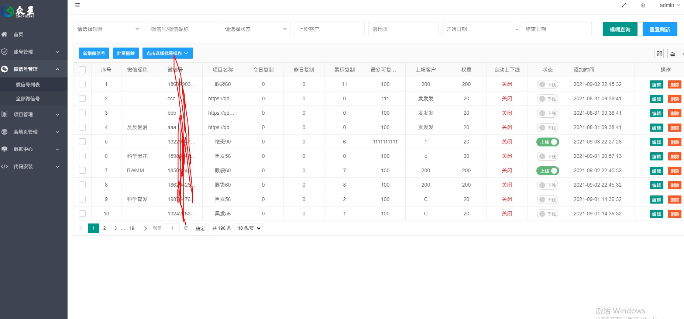Expand the 项目管理 menu
Screen dimensions: 684x319
pyautogui.click(x=34, y=114)
